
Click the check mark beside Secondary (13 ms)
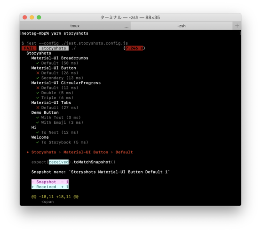tap(38, 78)
